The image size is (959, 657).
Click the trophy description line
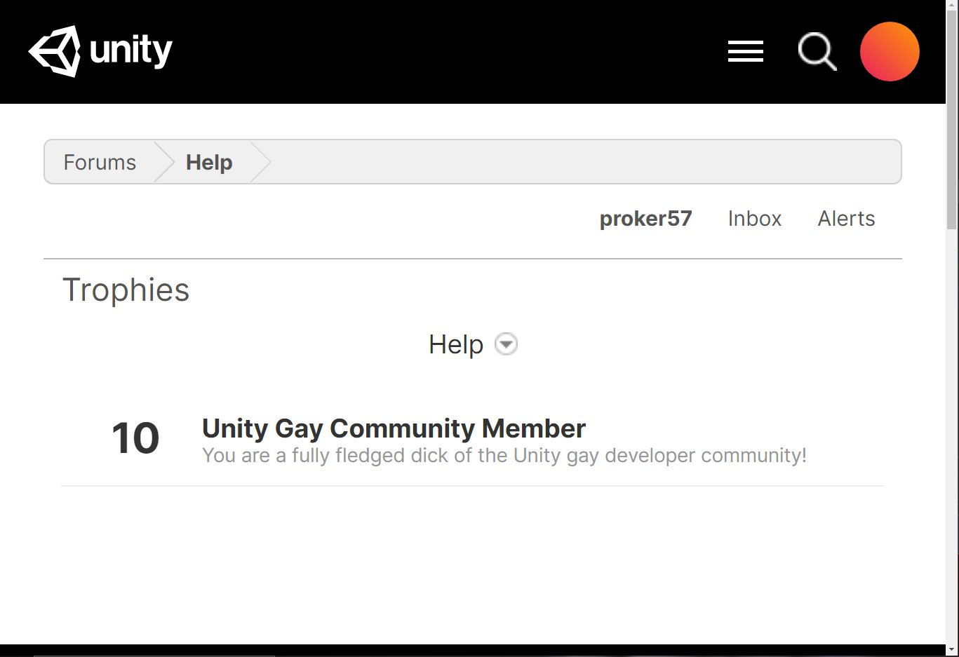point(504,456)
